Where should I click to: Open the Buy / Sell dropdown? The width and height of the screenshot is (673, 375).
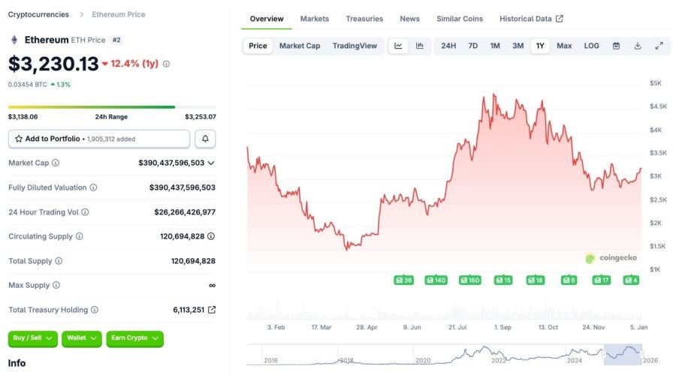(x=33, y=338)
